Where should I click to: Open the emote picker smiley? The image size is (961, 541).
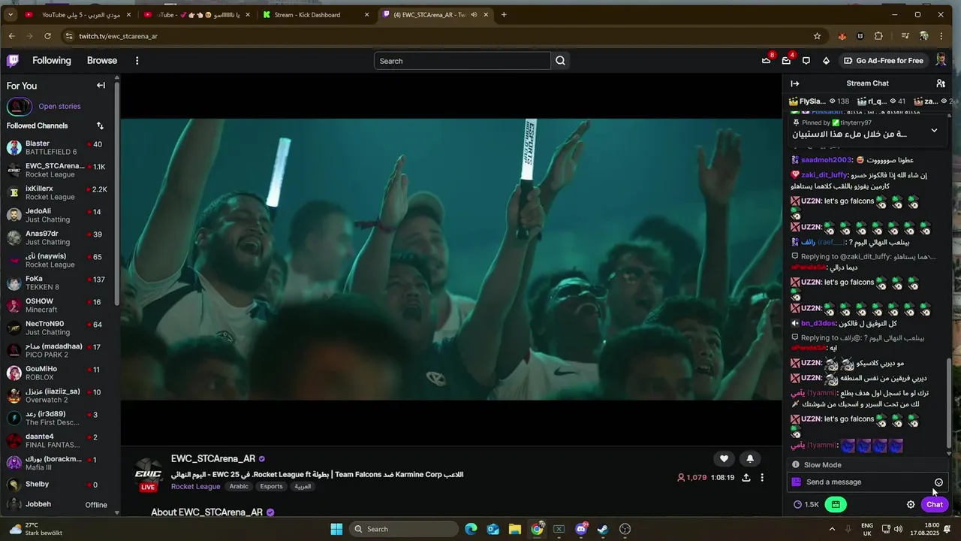[938, 482]
